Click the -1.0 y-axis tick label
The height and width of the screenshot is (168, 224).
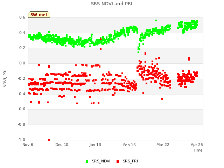[x=22, y=140]
